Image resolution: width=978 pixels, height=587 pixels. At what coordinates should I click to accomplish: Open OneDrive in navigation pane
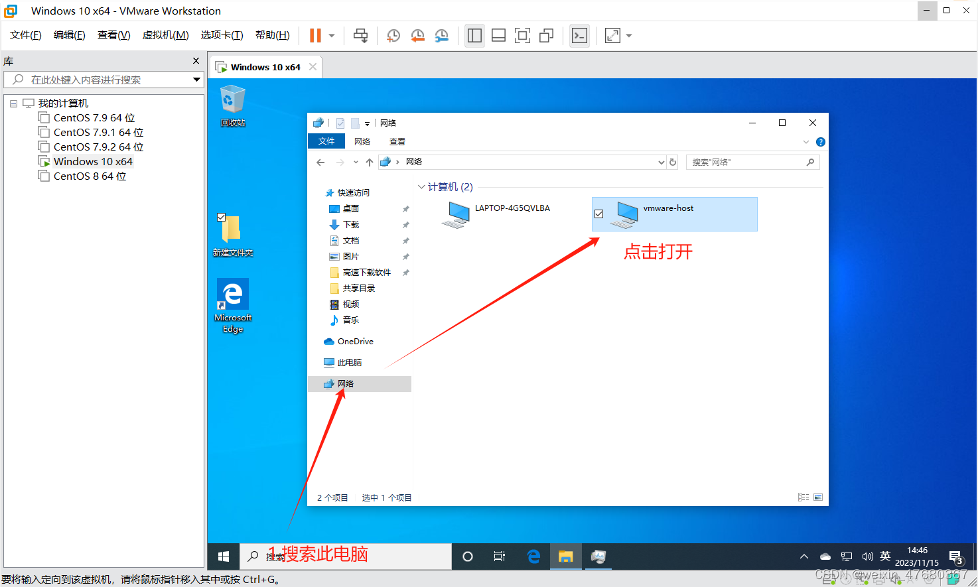tap(349, 342)
